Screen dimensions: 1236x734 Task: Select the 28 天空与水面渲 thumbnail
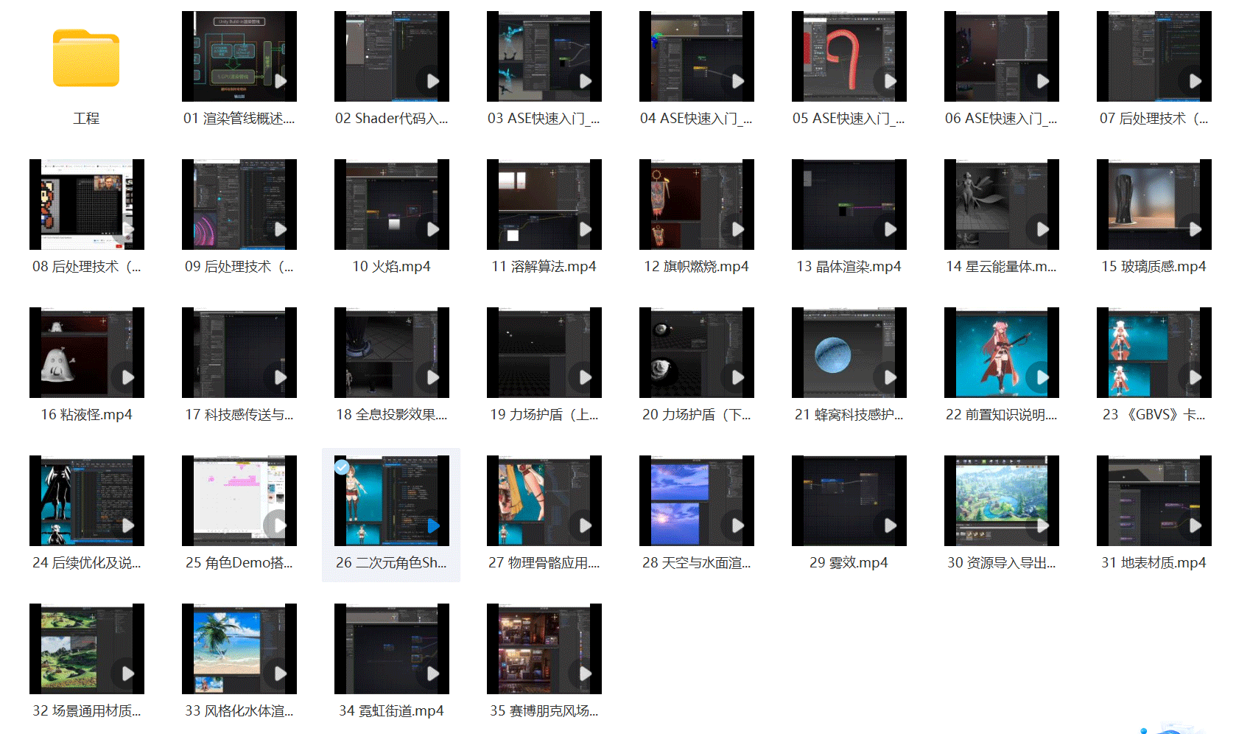696,501
